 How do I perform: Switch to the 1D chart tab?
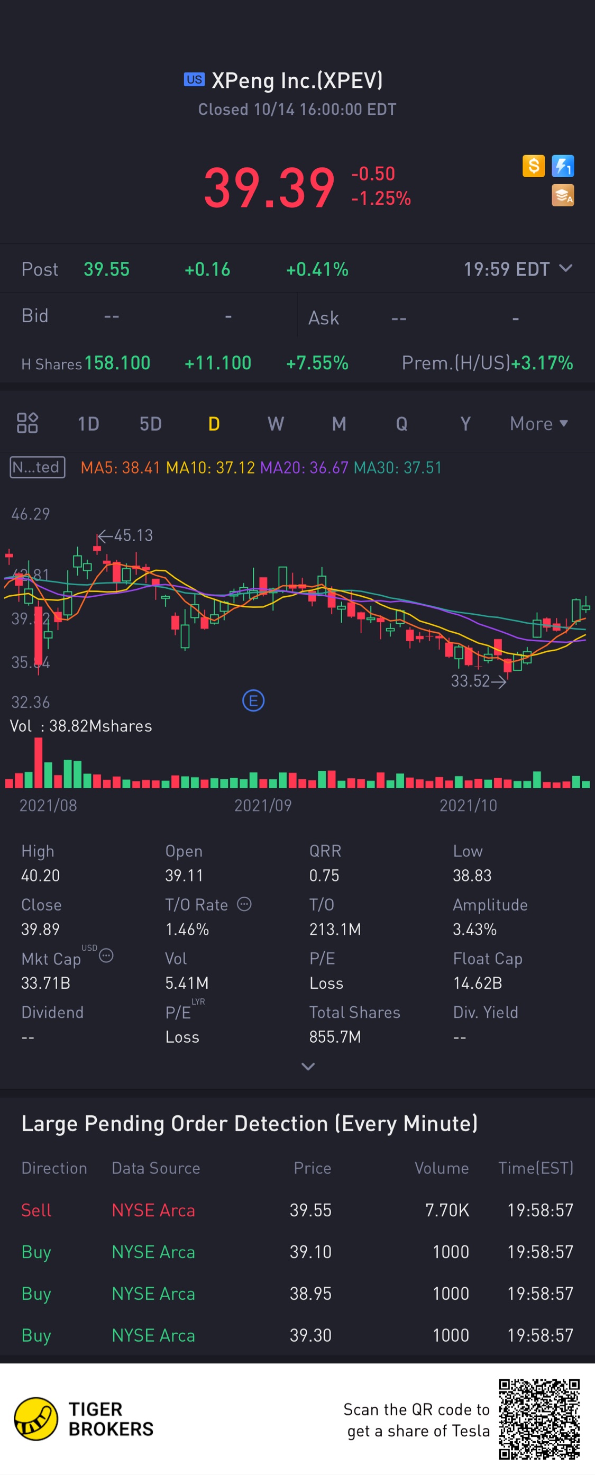pyautogui.click(x=89, y=424)
